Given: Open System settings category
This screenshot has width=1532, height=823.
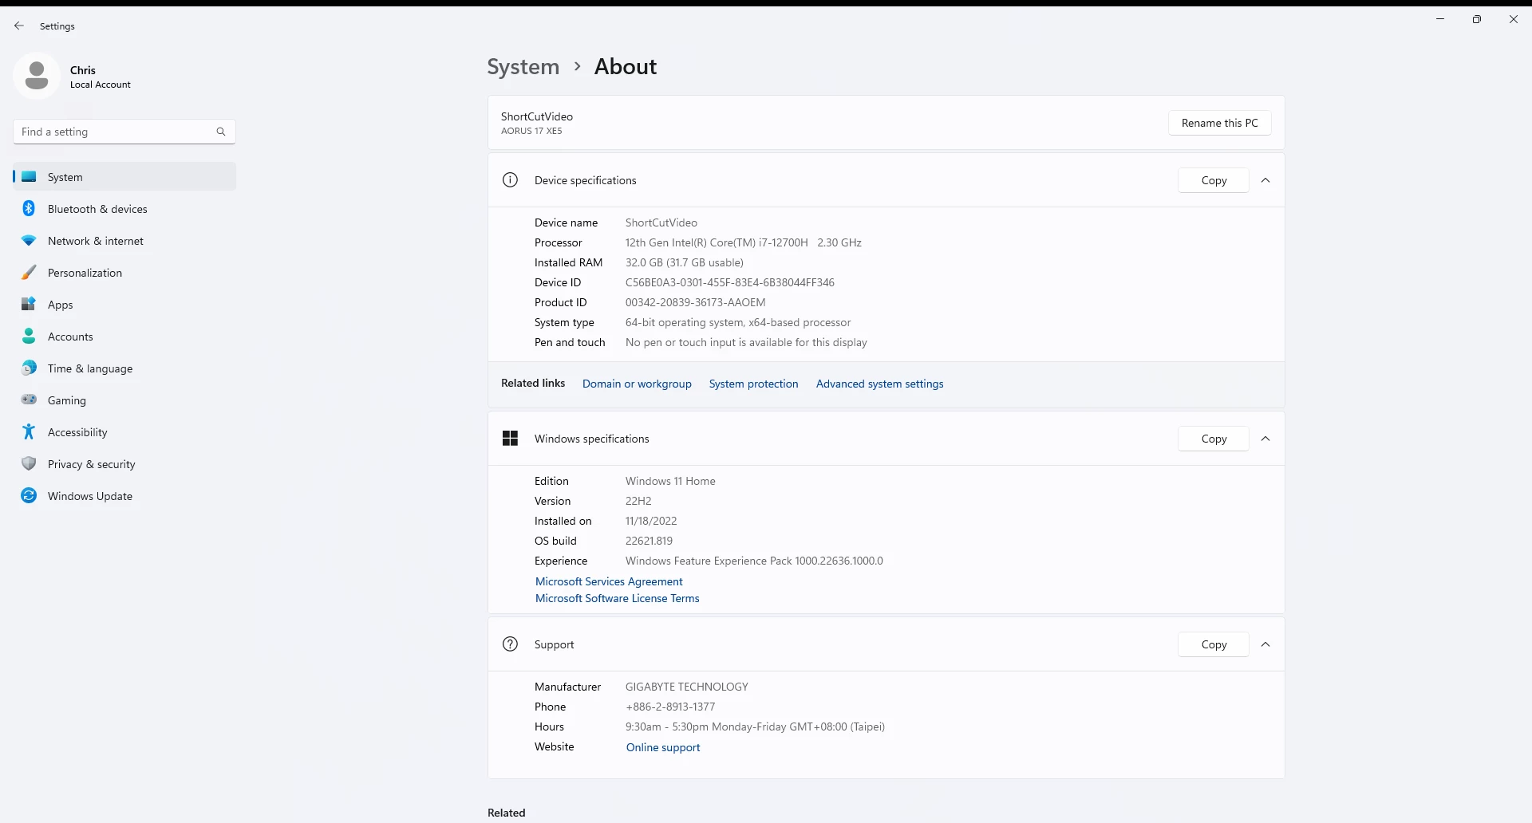Looking at the screenshot, I should (x=124, y=177).
